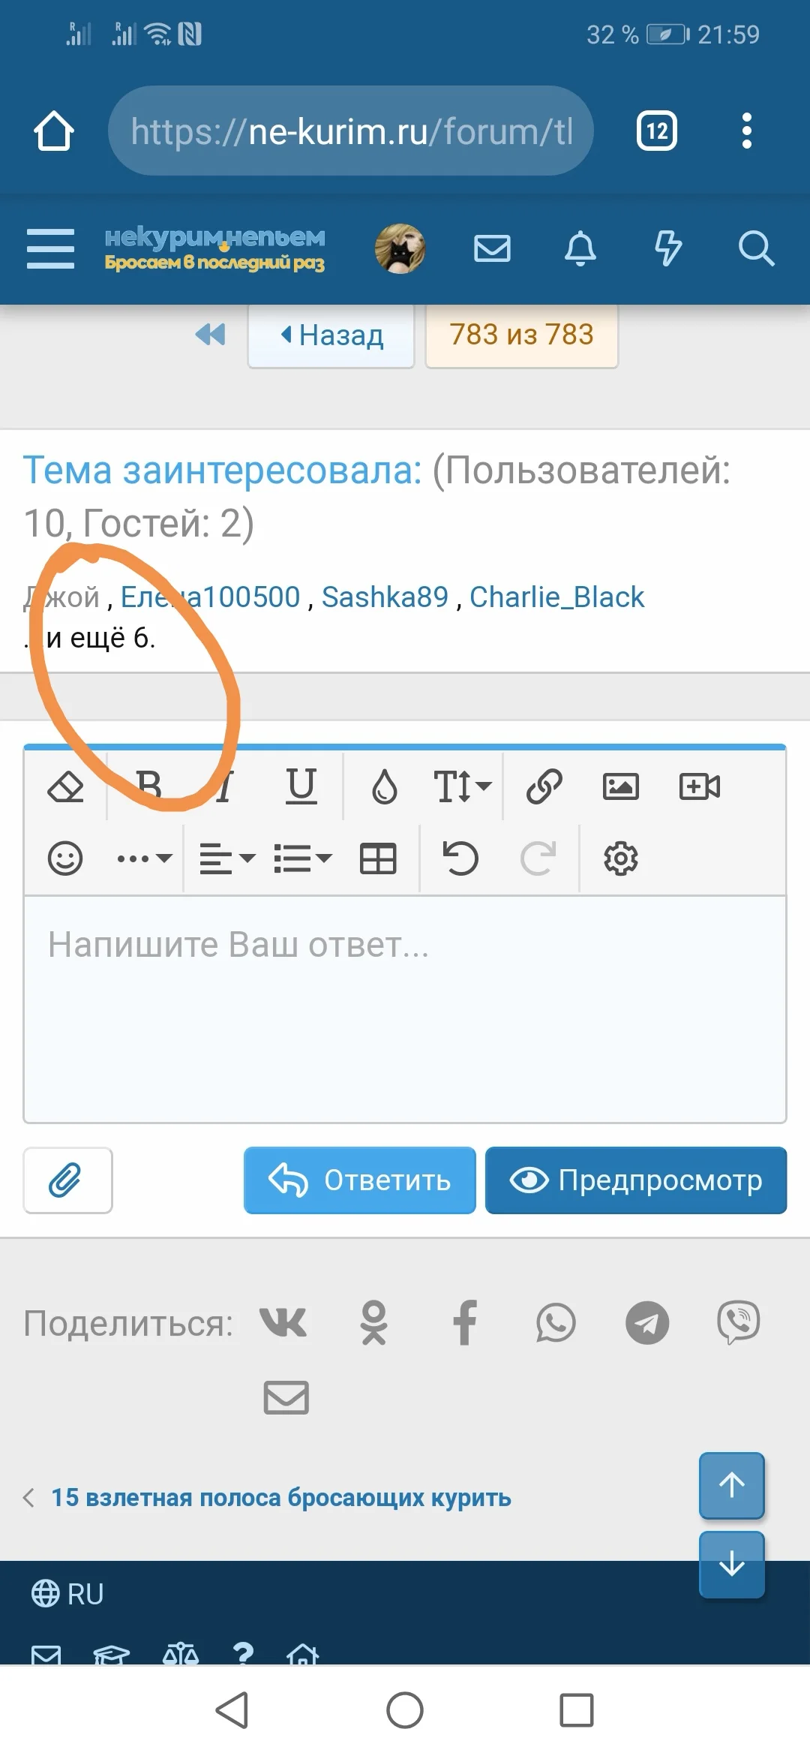This screenshot has width=810, height=1756.
Task: Open the text color droplet tool
Action: (385, 786)
